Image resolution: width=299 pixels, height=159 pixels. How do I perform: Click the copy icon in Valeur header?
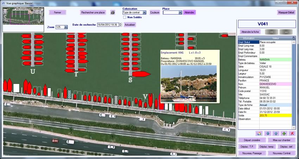coord(293,38)
